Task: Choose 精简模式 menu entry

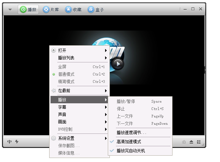Action: (79, 82)
